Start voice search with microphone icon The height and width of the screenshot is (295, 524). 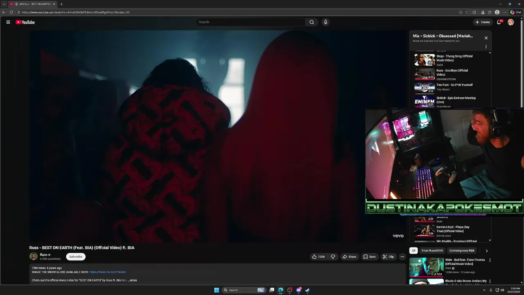(325, 22)
